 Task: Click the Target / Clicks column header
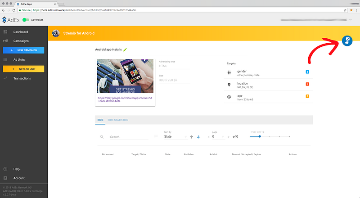coord(139,154)
